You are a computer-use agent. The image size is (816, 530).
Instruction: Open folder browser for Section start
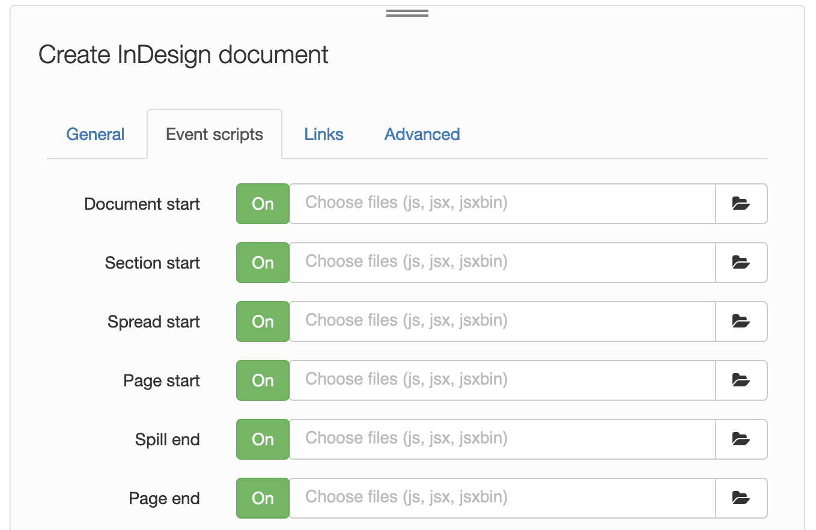pyautogui.click(x=741, y=263)
